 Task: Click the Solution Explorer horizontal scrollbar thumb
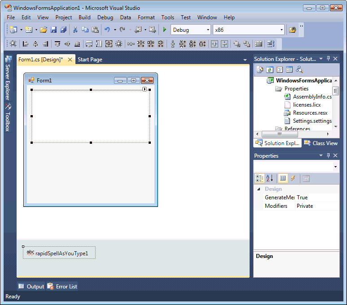[x=280, y=134]
